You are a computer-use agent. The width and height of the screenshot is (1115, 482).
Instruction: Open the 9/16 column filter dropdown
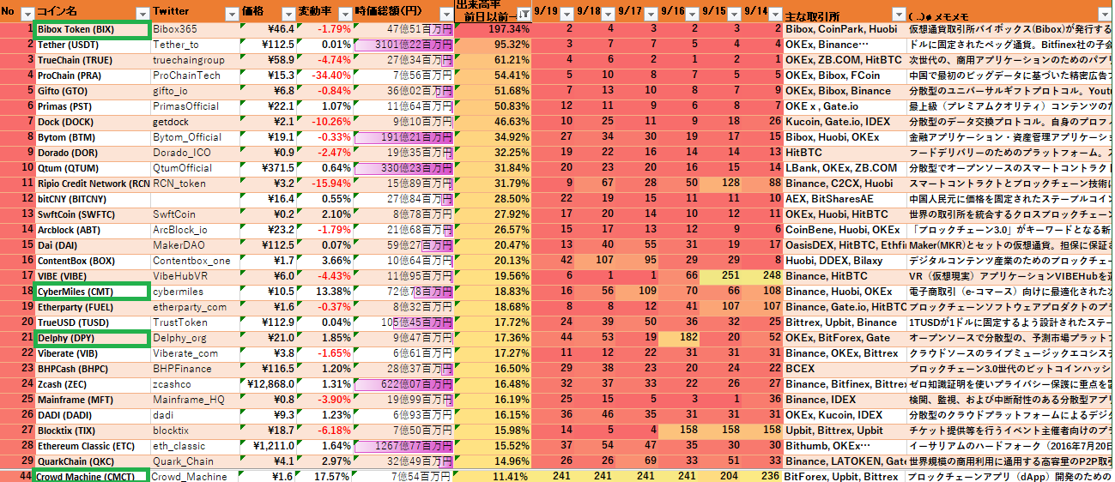tap(692, 15)
